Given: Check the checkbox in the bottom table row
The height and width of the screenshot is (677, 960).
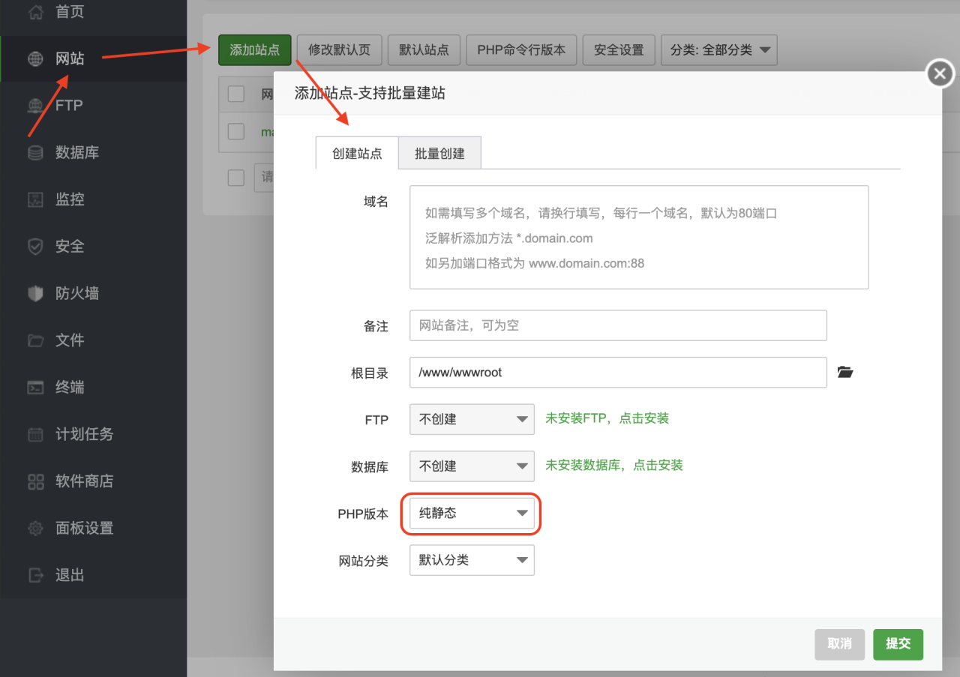Looking at the screenshot, I should coord(235,178).
